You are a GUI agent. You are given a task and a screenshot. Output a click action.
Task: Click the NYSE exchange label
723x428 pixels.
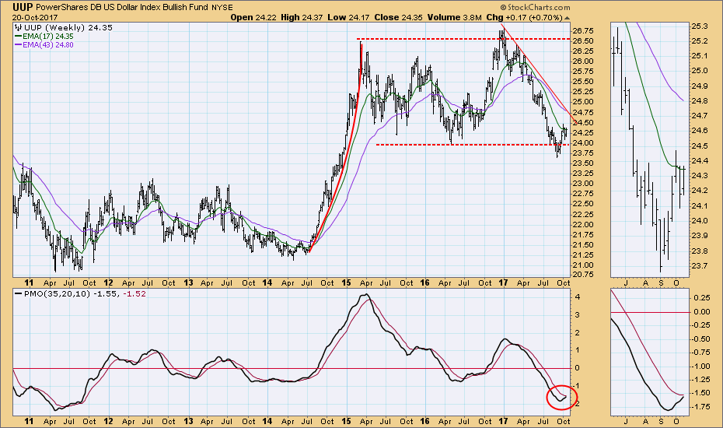222,7
